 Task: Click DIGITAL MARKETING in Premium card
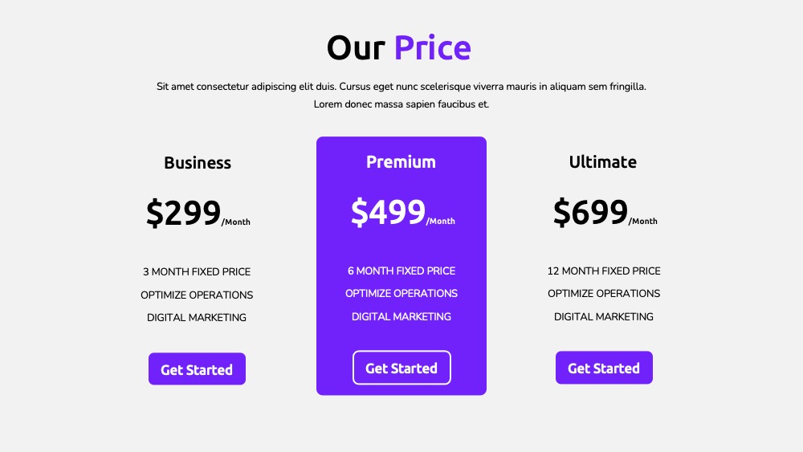(x=401, y=316)
